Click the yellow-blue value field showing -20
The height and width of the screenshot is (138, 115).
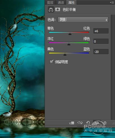point(101,52)
